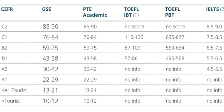
Task: Click the TOEFL PBT column header
Action: [x=172, y=12]
